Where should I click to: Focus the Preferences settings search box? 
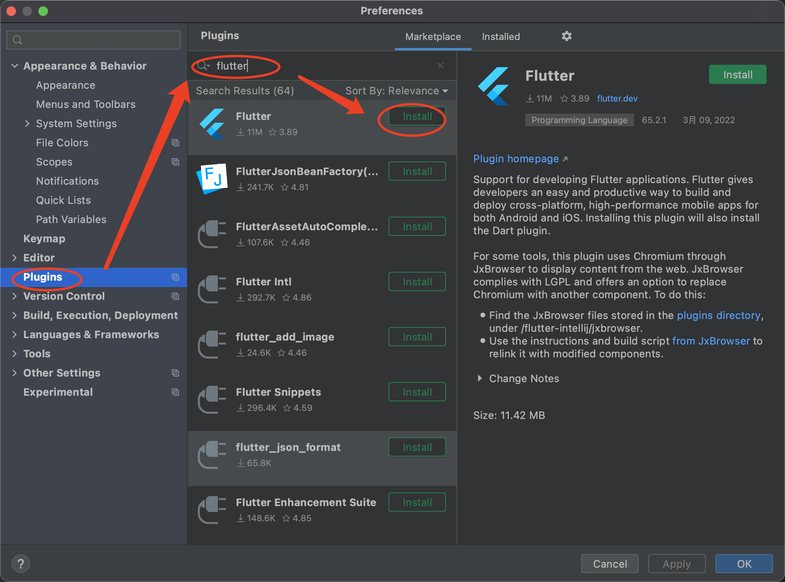tap(94, 40)
